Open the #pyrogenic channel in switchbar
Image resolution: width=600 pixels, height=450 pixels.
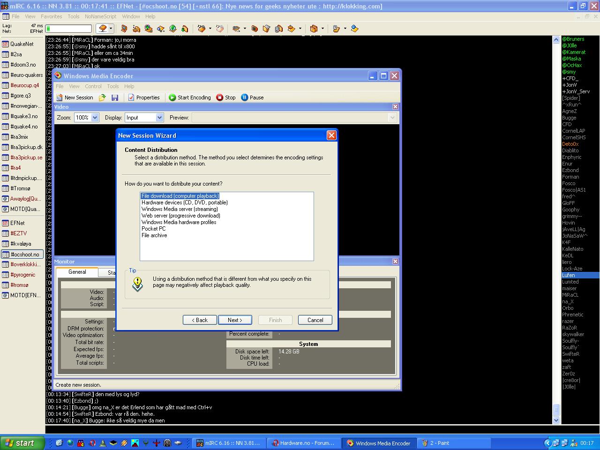22,275
